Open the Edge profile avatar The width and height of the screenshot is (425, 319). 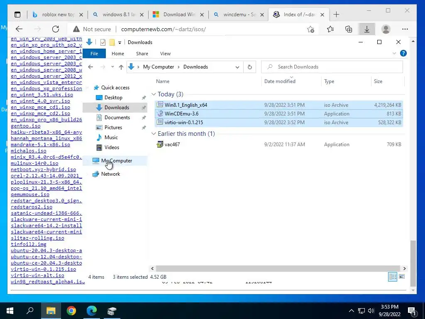pos(386,29)
